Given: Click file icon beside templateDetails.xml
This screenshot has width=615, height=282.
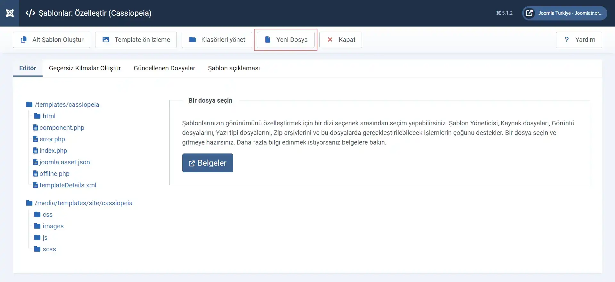Looking at the screenshot, I should (36, 185).
